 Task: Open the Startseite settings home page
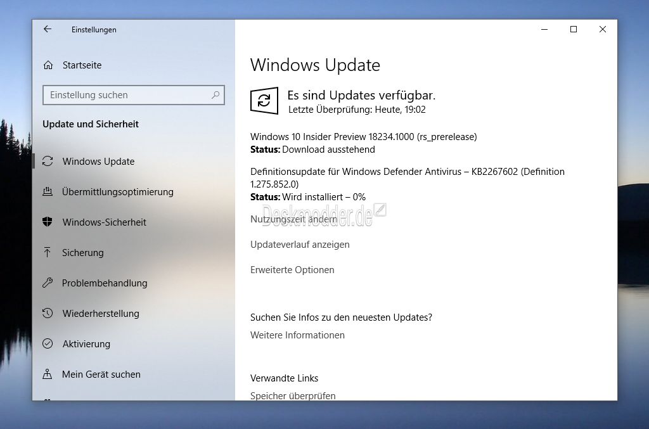[82, 65]
